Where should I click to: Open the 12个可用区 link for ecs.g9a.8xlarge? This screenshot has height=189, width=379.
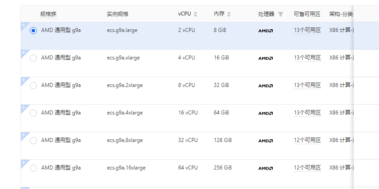(307, 140)
